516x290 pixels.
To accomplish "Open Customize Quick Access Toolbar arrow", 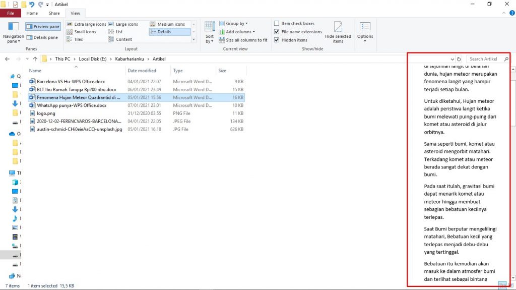I will pos(47,5).
